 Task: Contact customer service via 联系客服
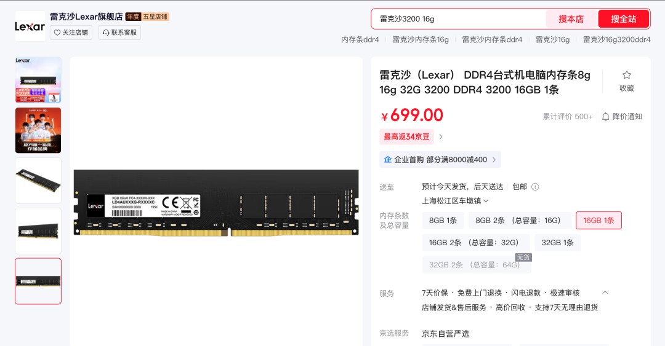(119, 33)
